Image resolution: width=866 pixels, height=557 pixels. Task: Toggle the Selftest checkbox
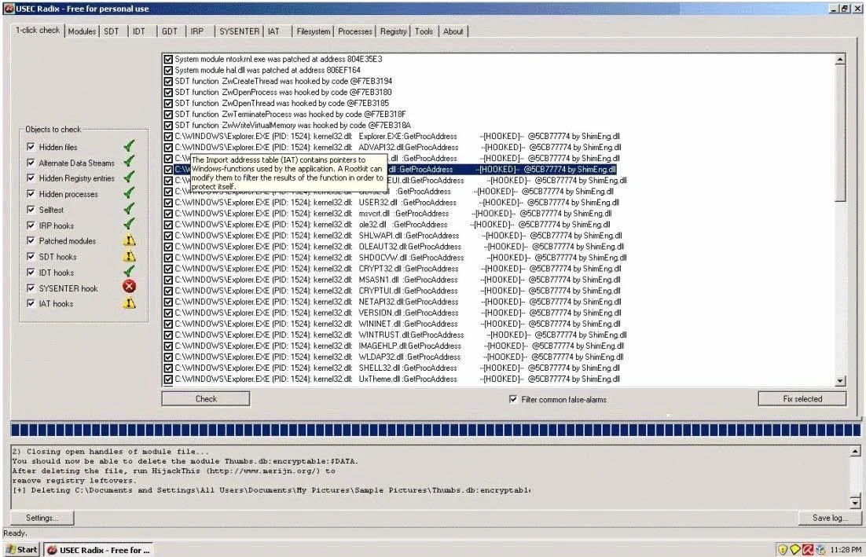(x=31, y=210)
